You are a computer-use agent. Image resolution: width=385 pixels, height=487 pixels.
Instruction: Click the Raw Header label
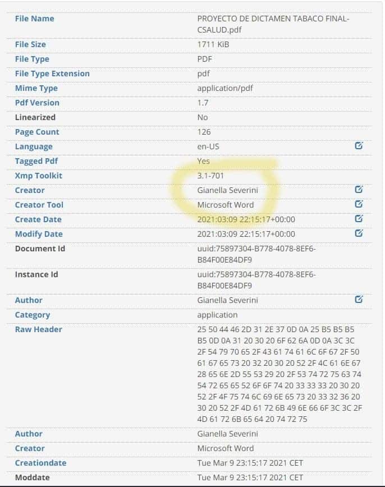pyautogui.click(x=39, y=329)
